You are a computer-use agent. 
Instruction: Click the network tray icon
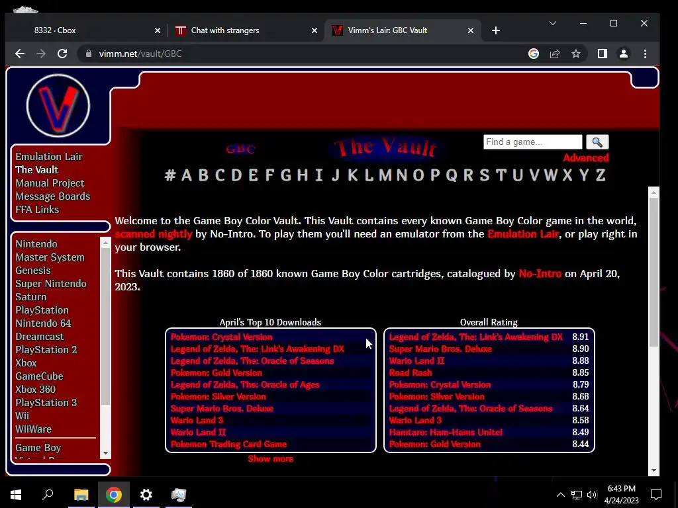pyautogui.click(x=577, y=495)
